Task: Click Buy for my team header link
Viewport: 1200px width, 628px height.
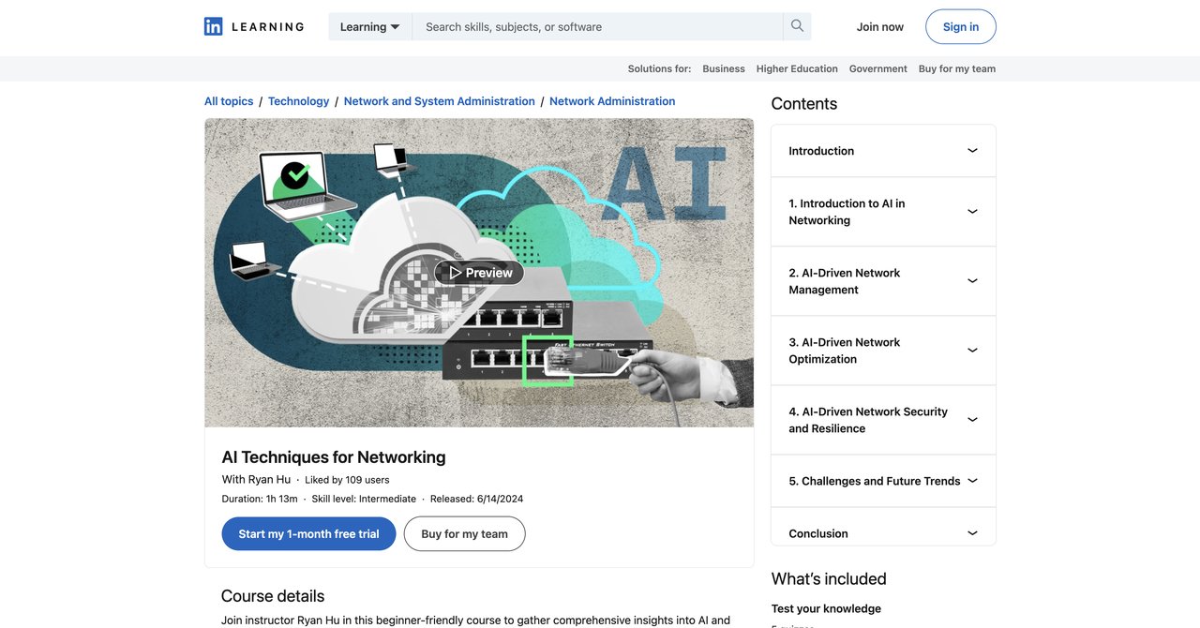Action: [957, 68]
